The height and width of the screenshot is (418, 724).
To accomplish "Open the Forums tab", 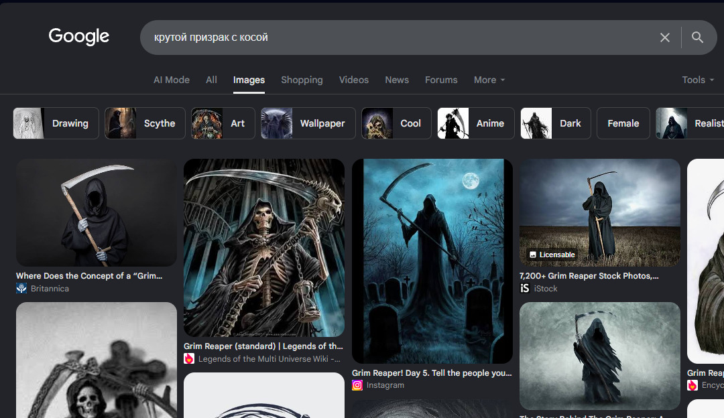I will coord(441,80).
